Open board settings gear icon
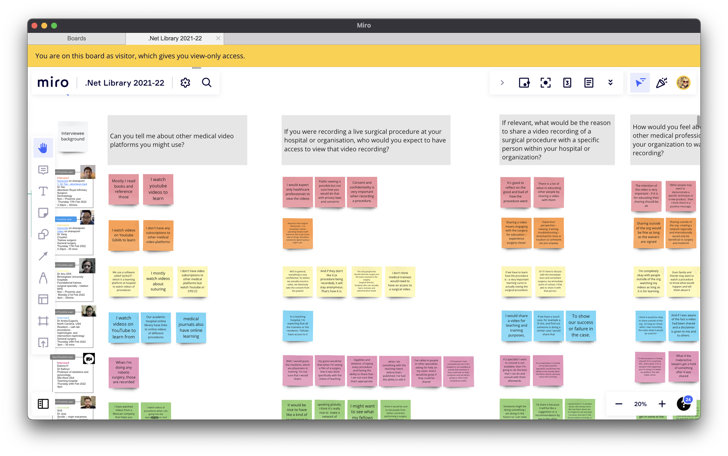This screenshot has width=728, height=456. pyautogui.click(x=185, y=83)
